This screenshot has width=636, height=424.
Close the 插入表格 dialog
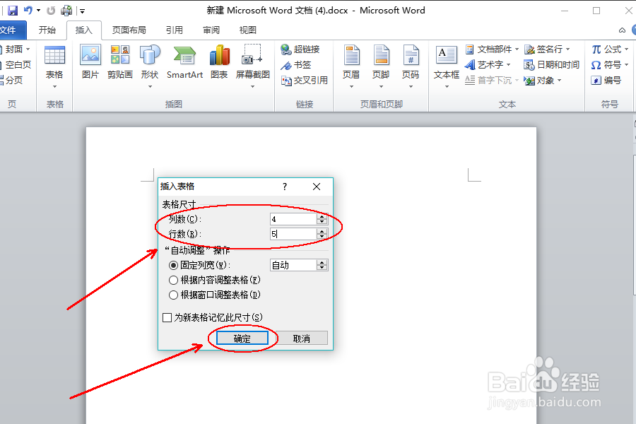(317, 187)
